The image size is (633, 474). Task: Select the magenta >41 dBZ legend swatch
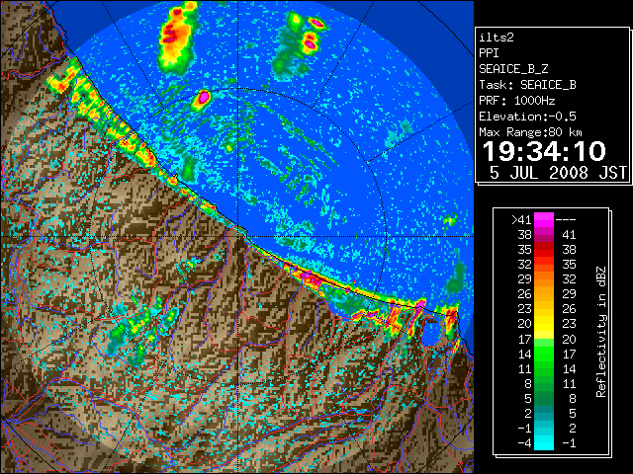[544, 220]
